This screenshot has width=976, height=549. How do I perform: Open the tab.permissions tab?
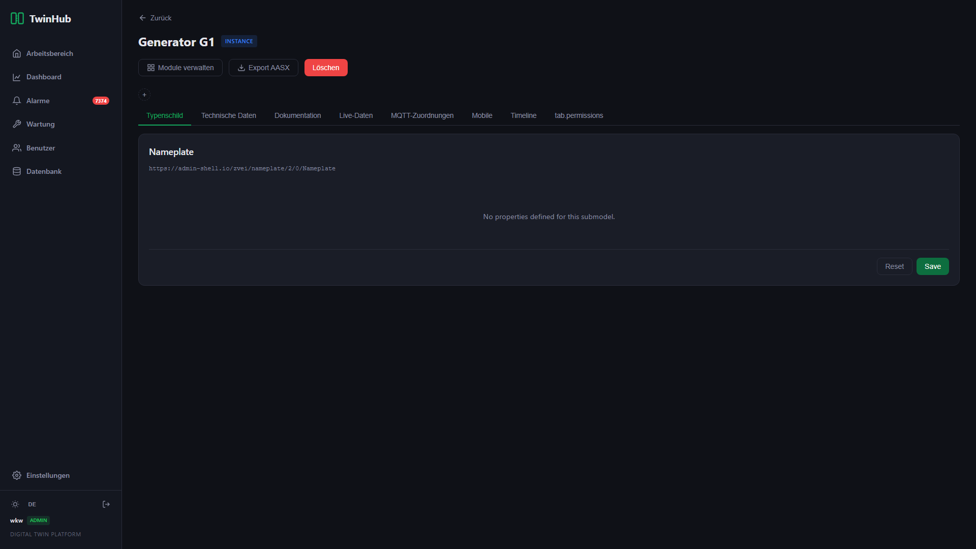point(579,115)
